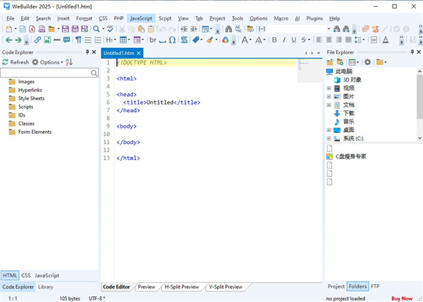
Task: Toggle Strikethrough text formatting
Action: [304, 40]
